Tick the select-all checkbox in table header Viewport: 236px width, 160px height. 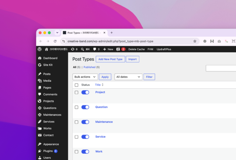pyautogui.click(x=76, y=85)
